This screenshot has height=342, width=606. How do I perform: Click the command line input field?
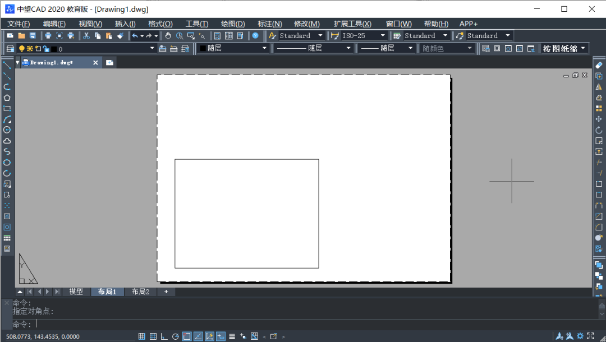coord(309,324)
